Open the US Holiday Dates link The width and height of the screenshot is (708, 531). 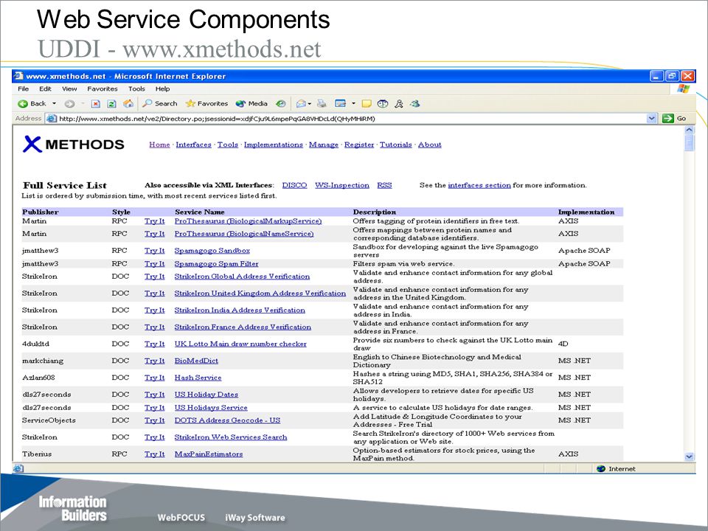[206, 394]
